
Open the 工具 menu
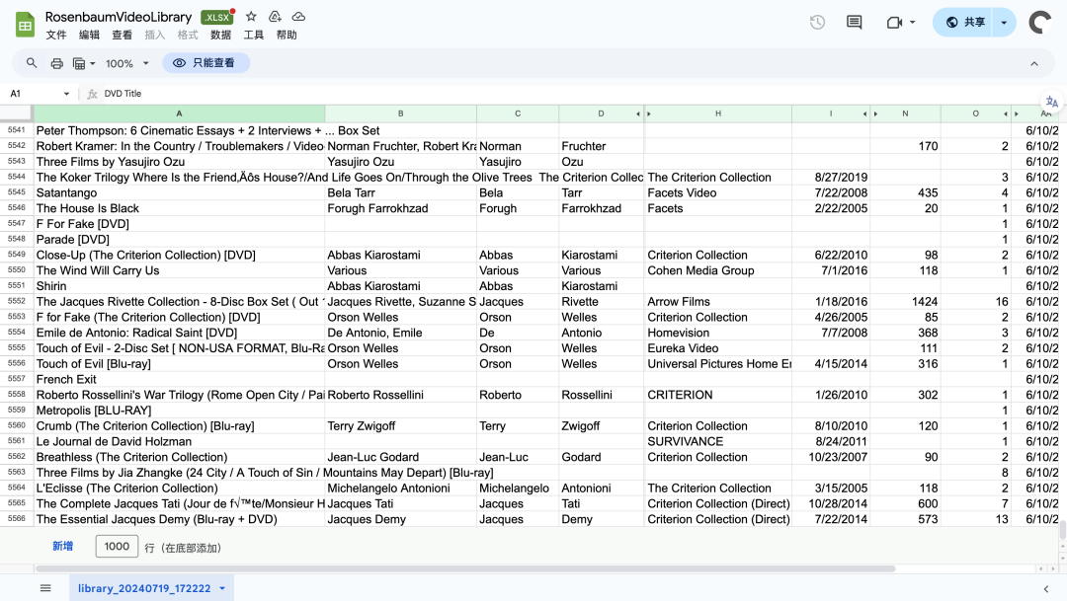pos(254,35)
